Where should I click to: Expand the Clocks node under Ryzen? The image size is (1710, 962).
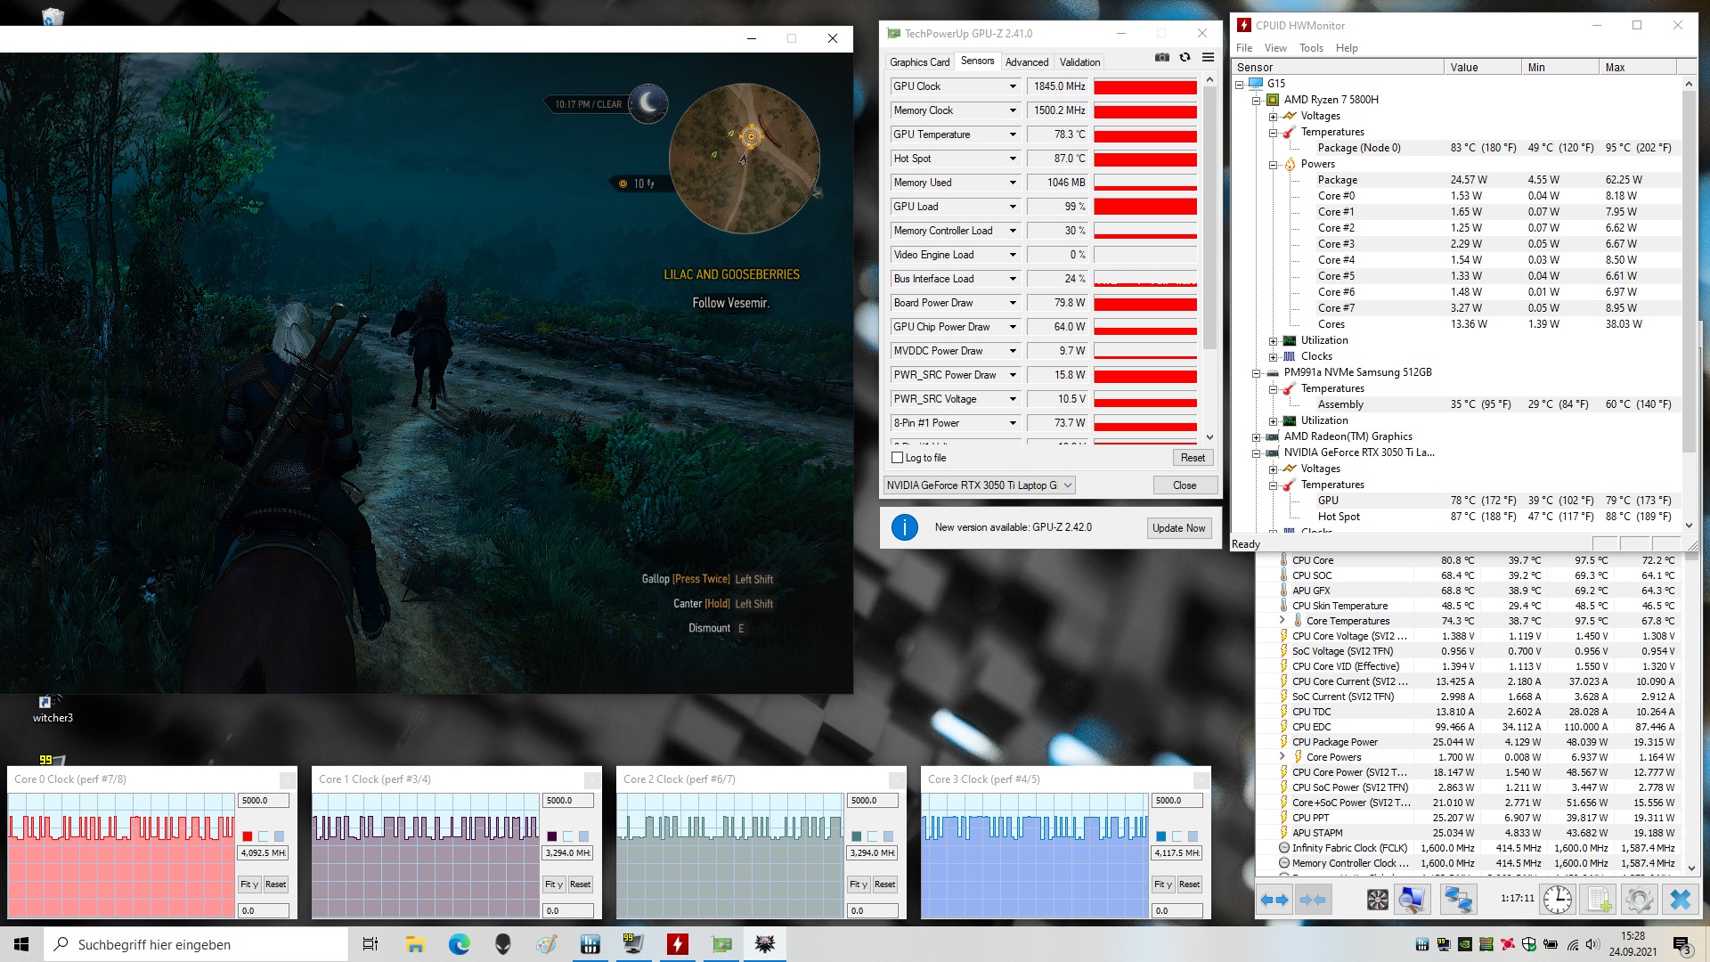click(x=1274, y=356)
